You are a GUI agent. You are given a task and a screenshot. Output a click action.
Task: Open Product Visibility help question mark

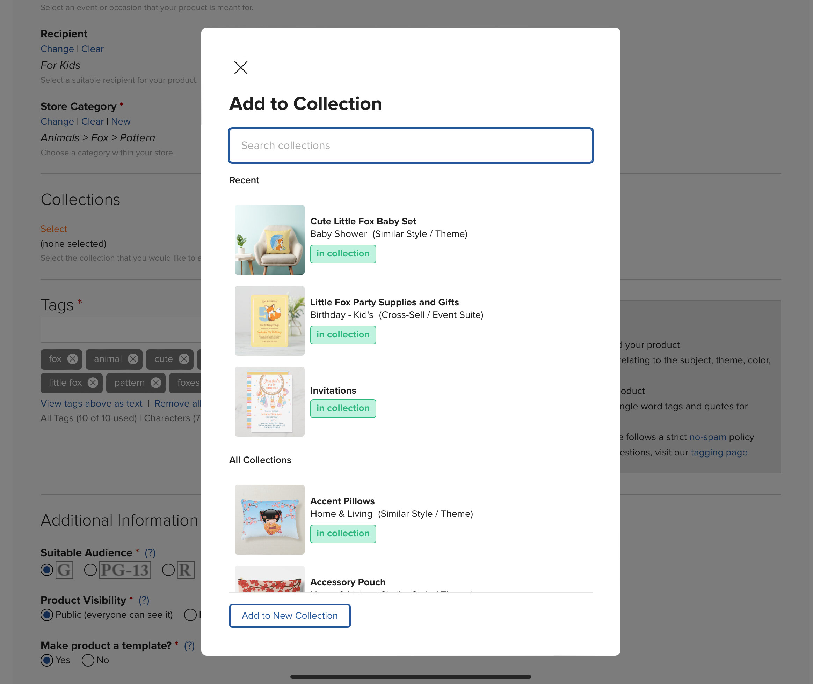[144, 600]
